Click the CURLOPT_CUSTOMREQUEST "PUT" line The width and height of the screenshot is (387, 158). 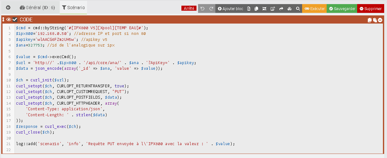(x=73, y=92)
